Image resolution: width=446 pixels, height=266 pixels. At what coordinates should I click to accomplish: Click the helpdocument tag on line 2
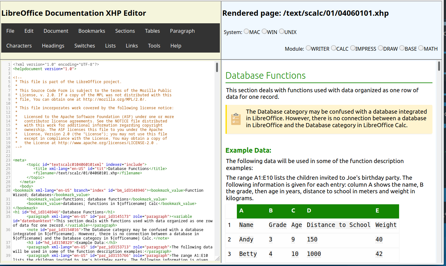point(44,69)
